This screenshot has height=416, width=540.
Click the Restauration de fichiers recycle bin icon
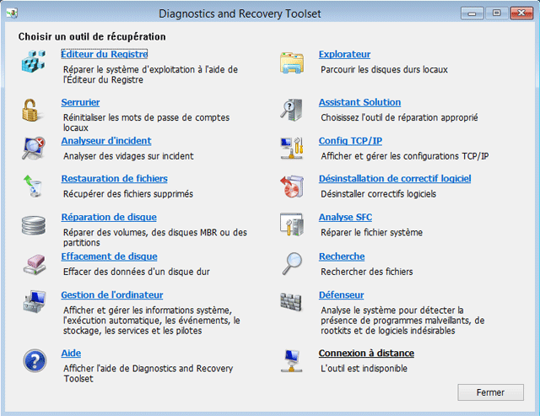click(33, 186)
